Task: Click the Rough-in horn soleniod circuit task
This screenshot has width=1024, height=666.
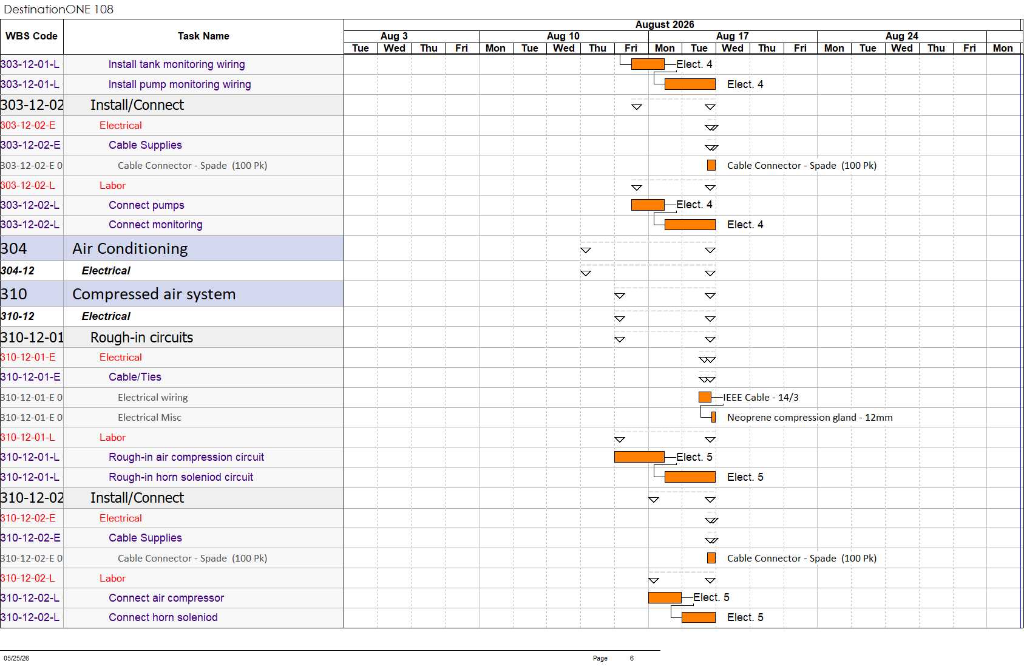Action: pyautogui.click(x=181, y=477)
